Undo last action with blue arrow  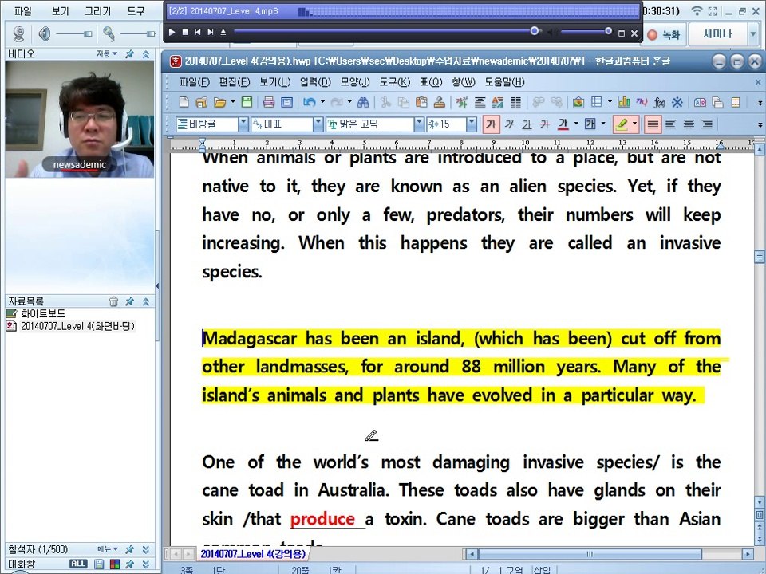click(x=309, y=102)
